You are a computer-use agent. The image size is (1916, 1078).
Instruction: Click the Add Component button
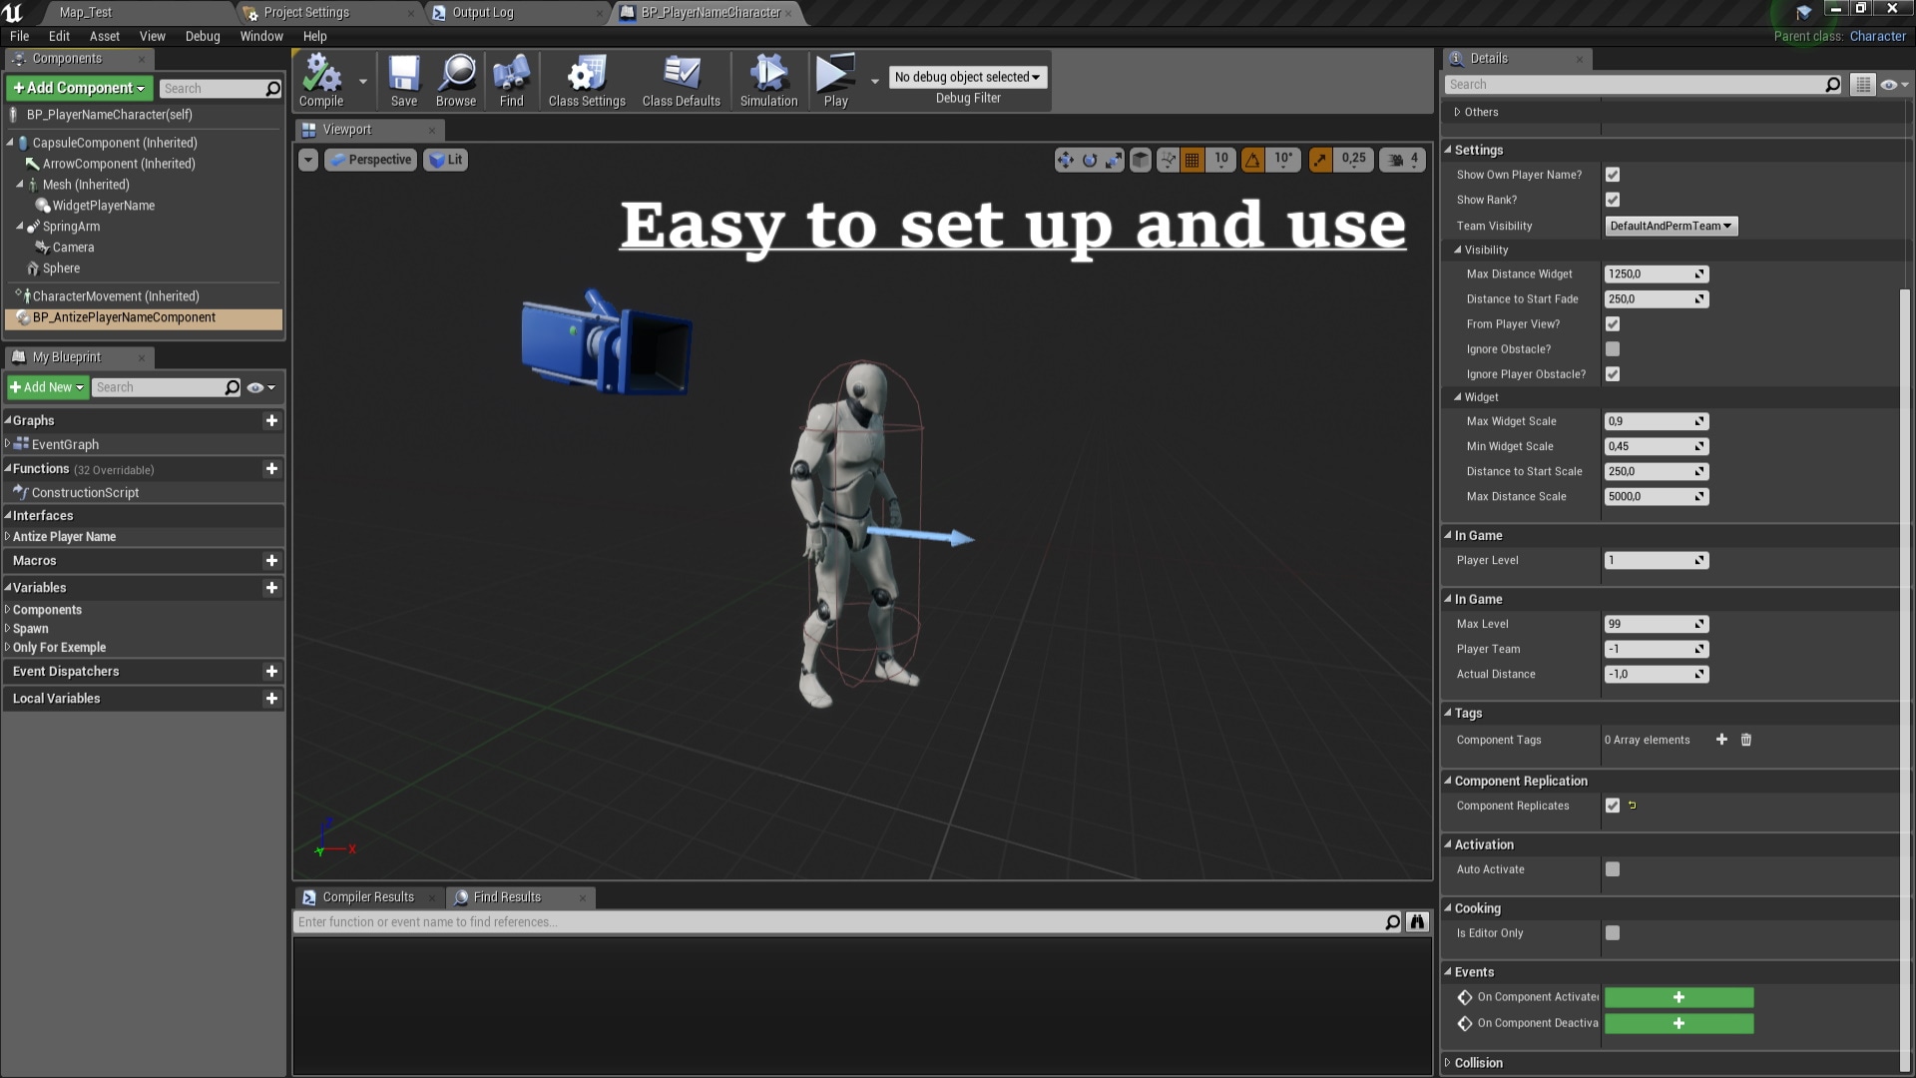[x=80, y=88]
